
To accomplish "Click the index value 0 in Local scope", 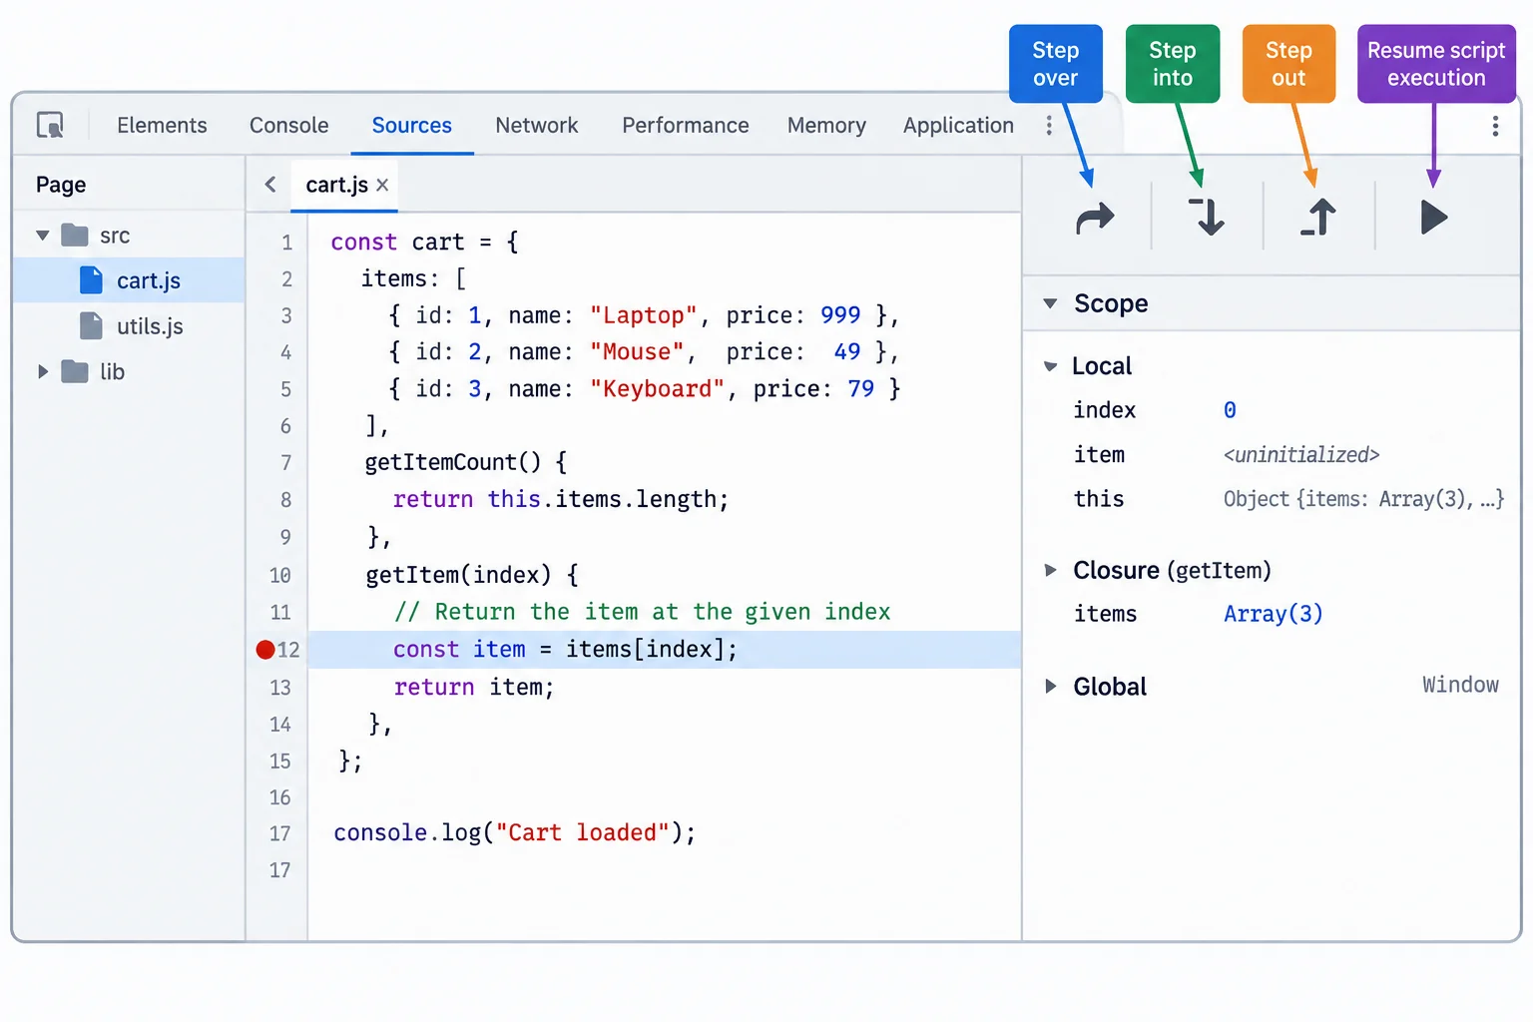I will pyautogui.click(x=1230, y=410).
